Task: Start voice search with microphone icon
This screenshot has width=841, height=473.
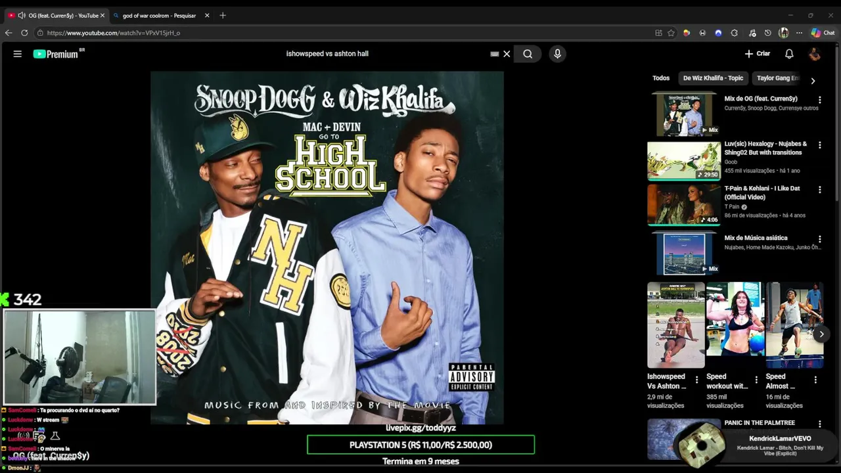Action: coord(557,54)
